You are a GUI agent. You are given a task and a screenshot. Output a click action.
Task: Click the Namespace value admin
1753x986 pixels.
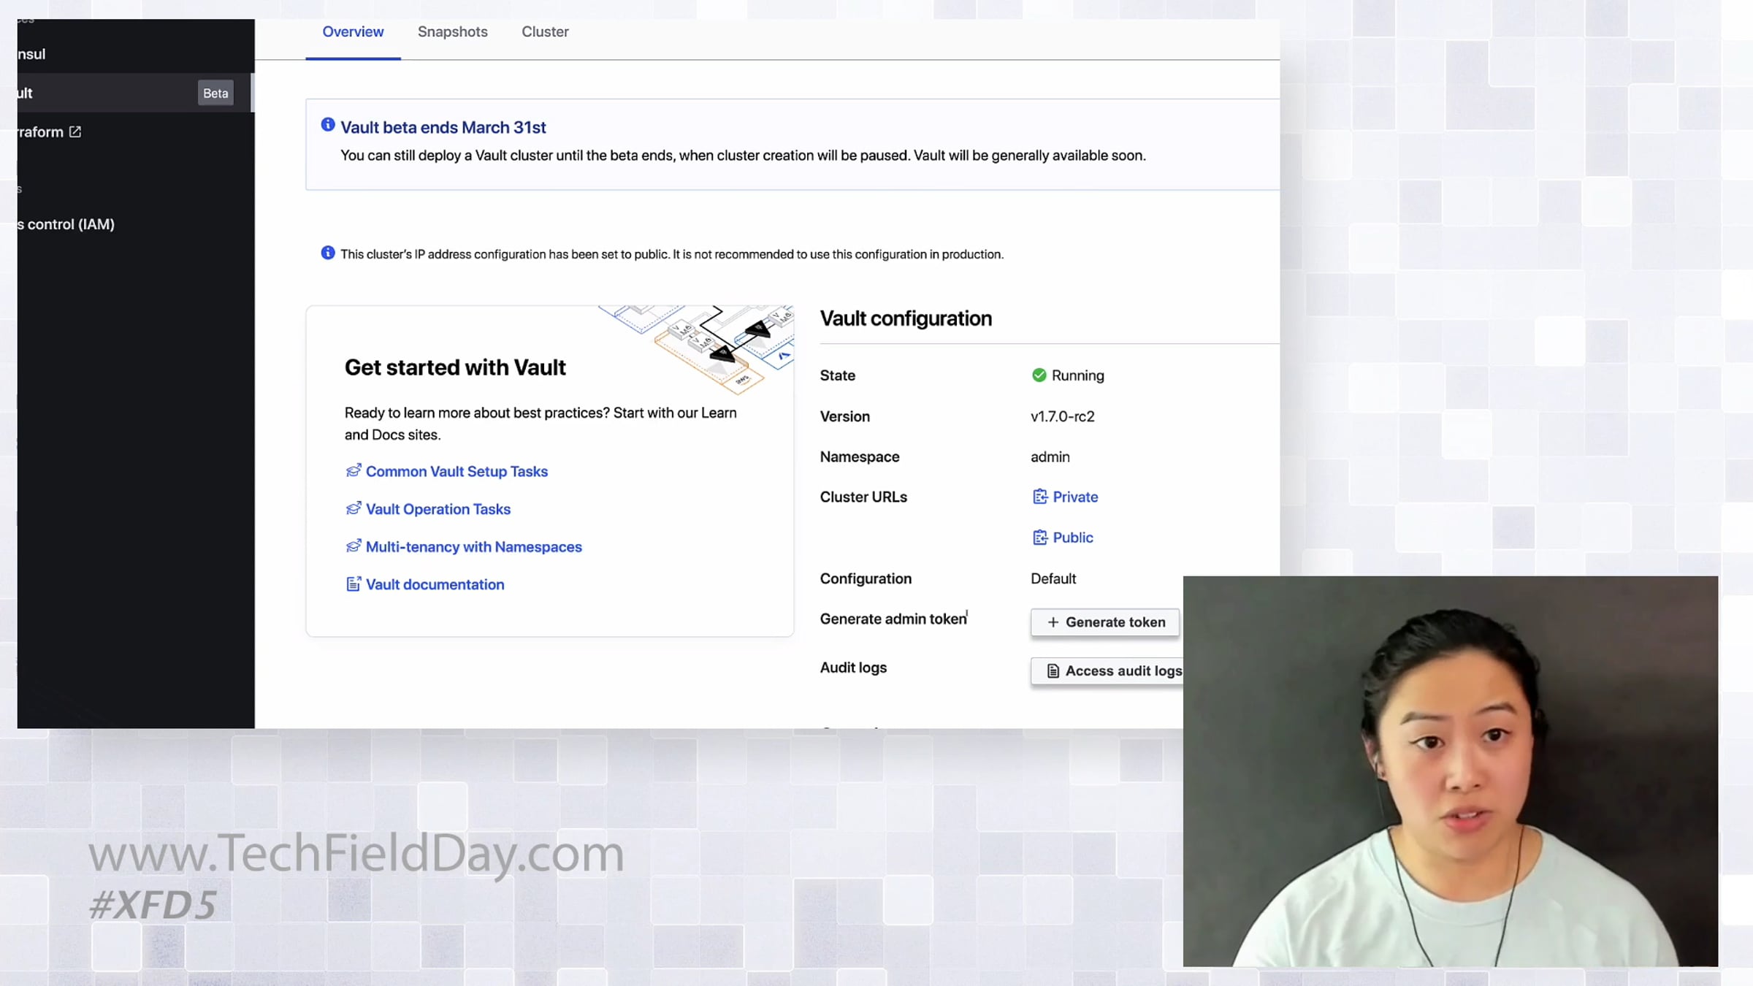coord(1050,457)
